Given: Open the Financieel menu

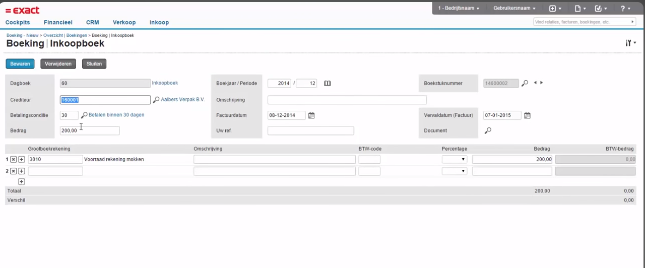Looking at the screenshot, I should (x=58, y=23).
